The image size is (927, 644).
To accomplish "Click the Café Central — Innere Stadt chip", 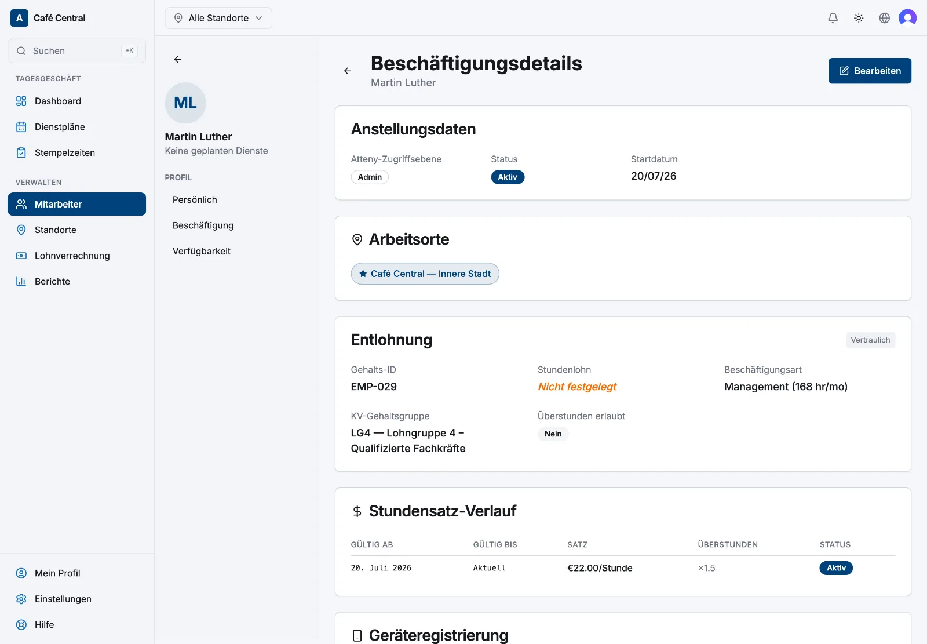I will (425, 274).
